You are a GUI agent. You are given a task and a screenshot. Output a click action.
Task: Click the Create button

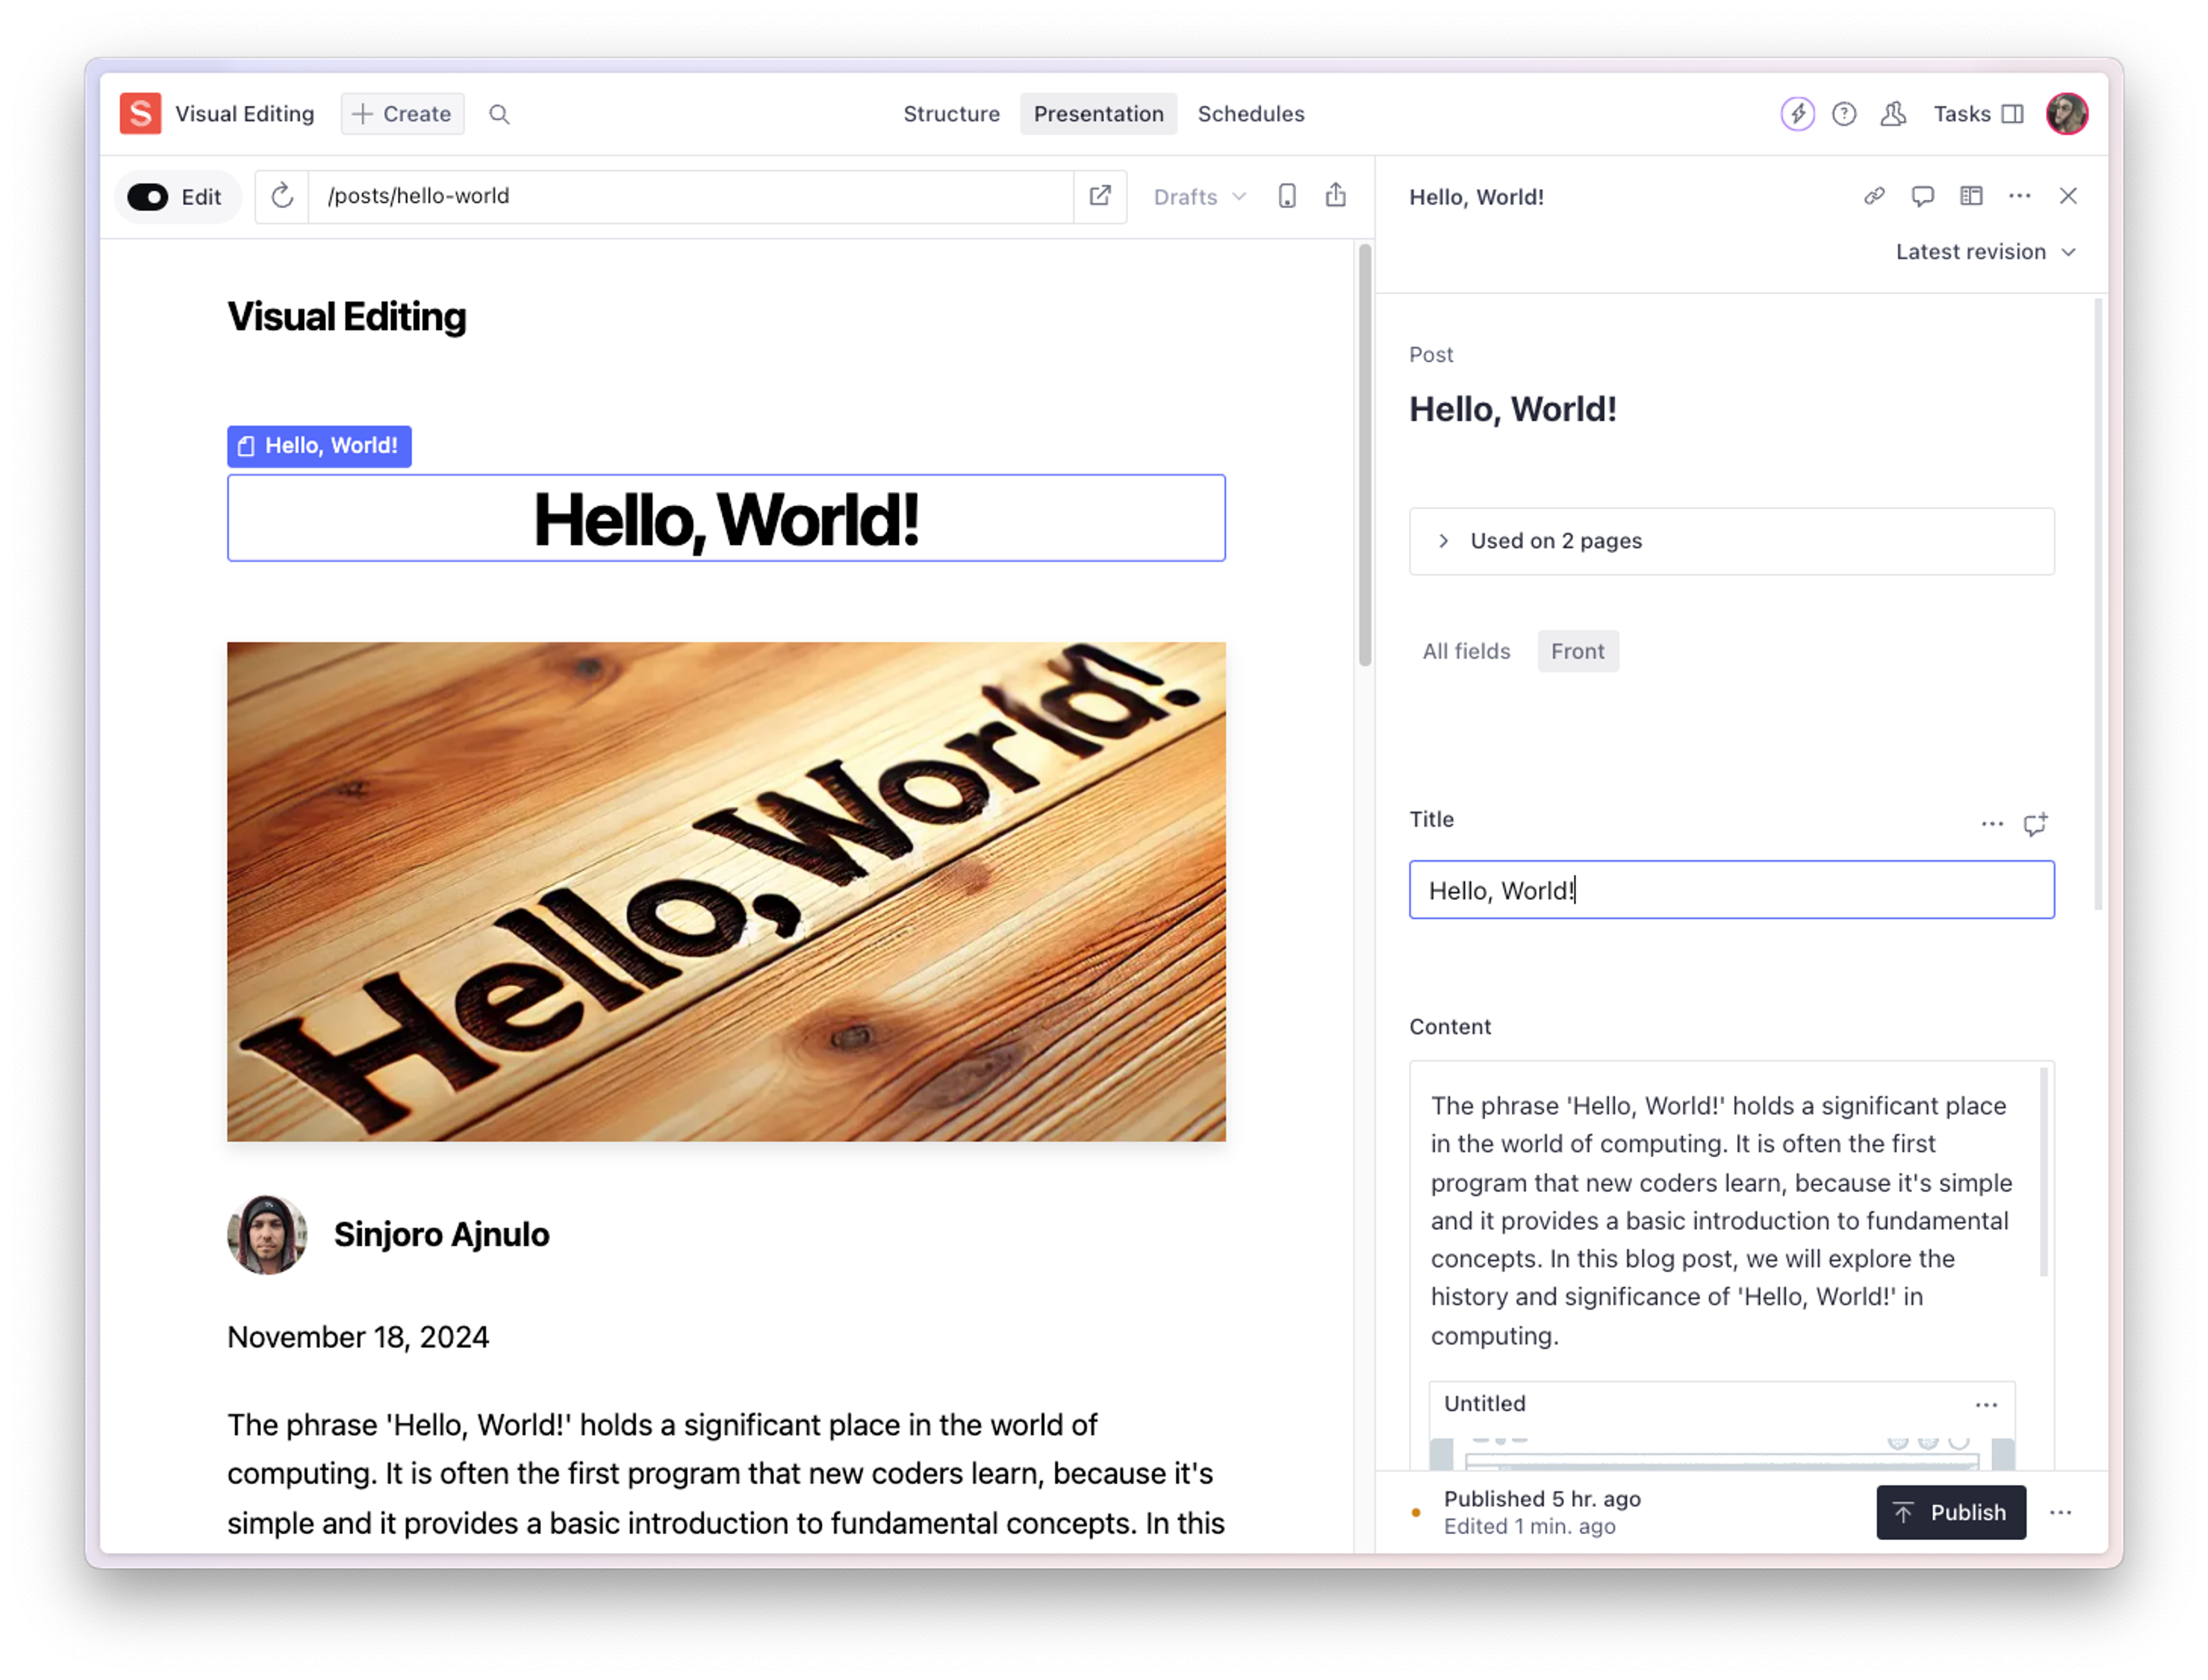tap(402, 114)
